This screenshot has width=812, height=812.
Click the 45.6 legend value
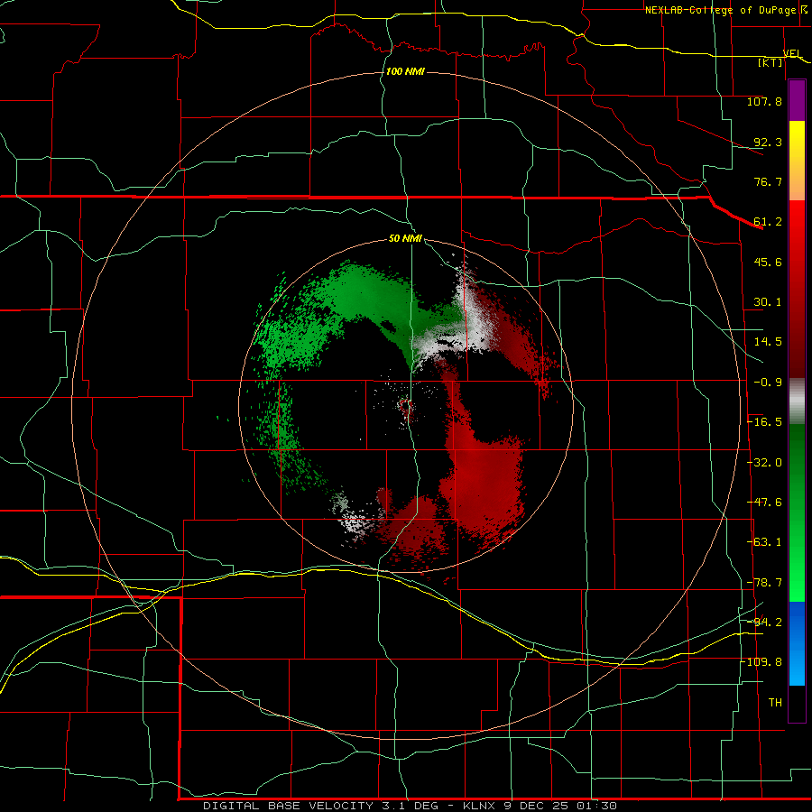[x=768, y=262]
